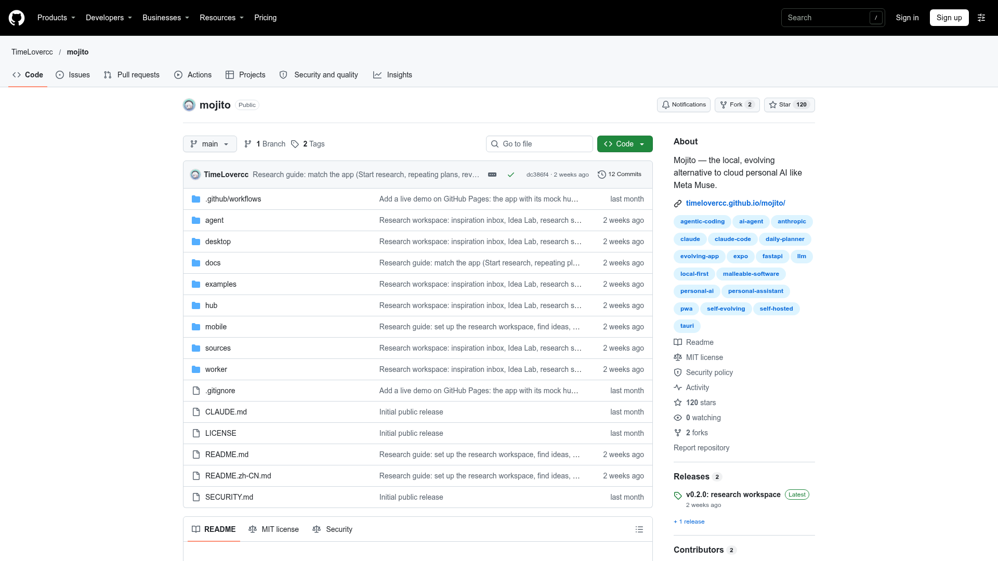Click the tag icon next to v0.2.0 release
This screenshot has height=561, width=998.
[678, 496]
